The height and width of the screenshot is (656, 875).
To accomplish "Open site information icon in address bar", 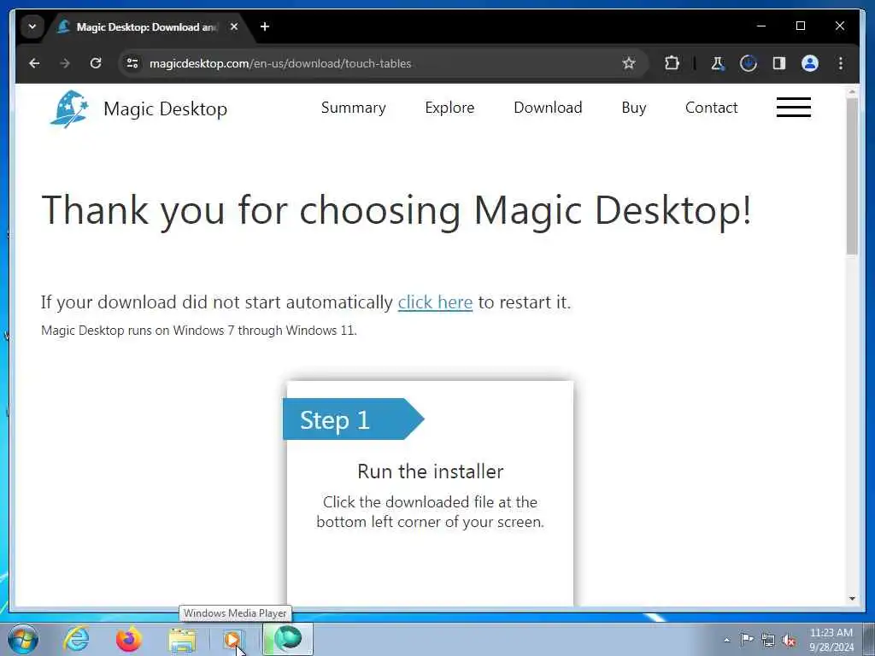I will 132,63.
